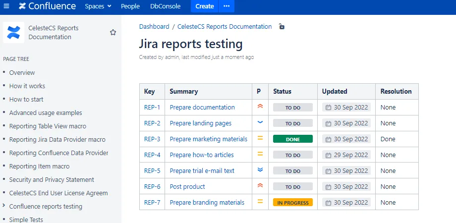This screenshot has width=456, height=223.
Task: Click the Done resolution for REP-3
Action: [x=388, y=139]
